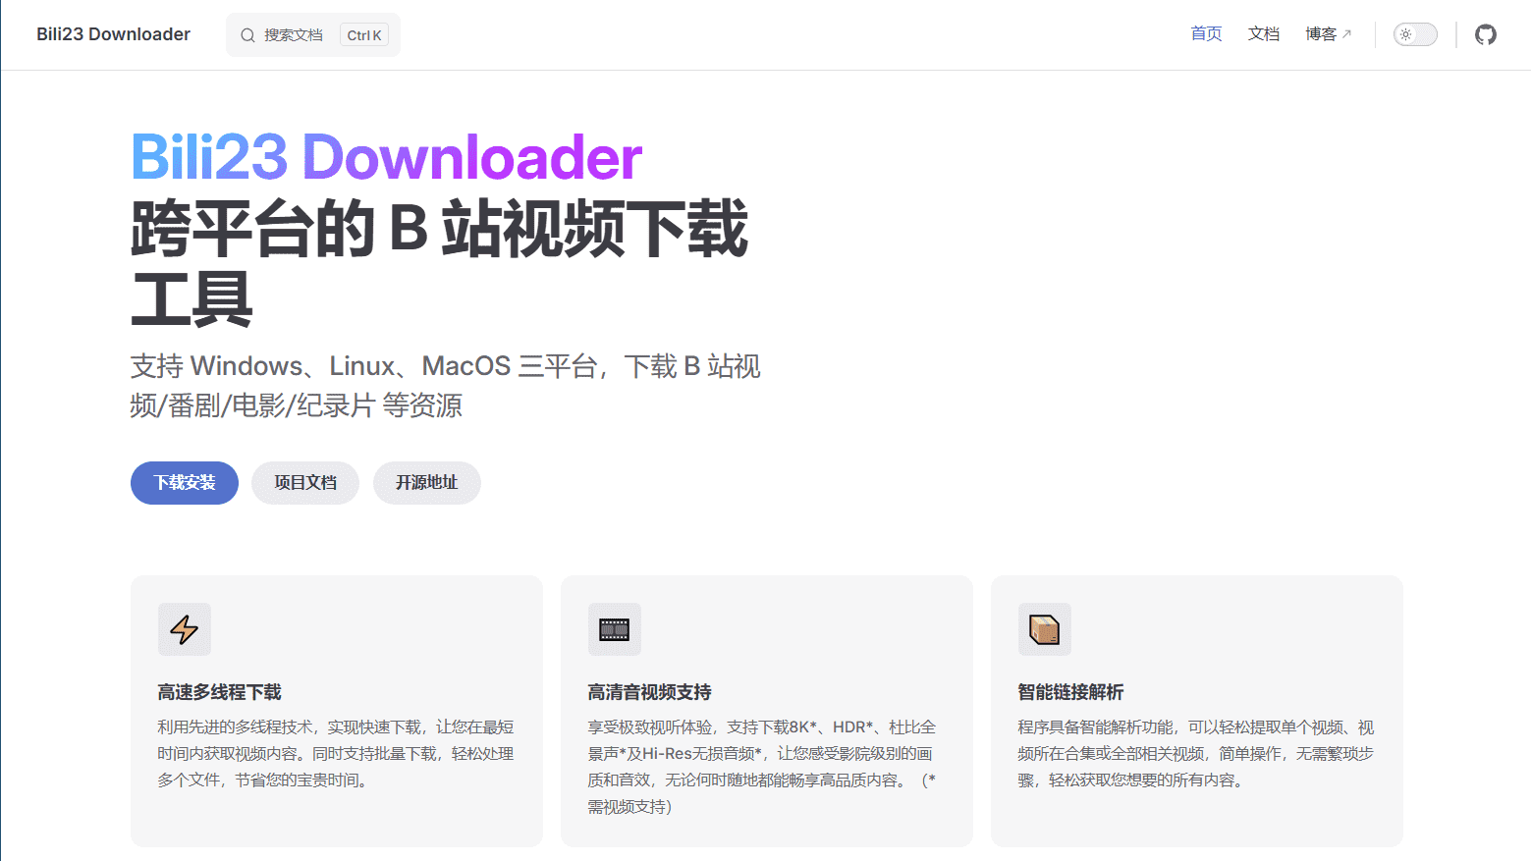The height and width of the screenshot is (861, 1531).
Task: Click the film strip feature icon
Action: pyautogui.click(x=615, y=629)
